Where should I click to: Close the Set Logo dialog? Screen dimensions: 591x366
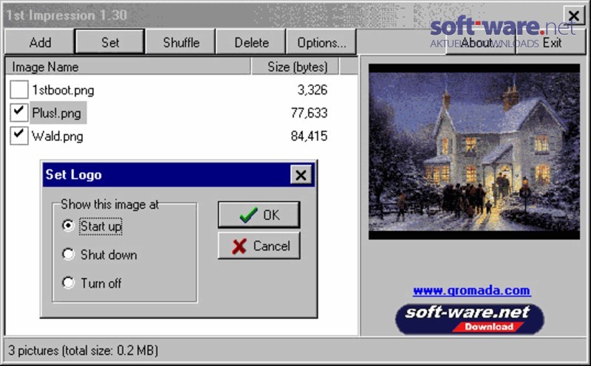pos(301,175)
